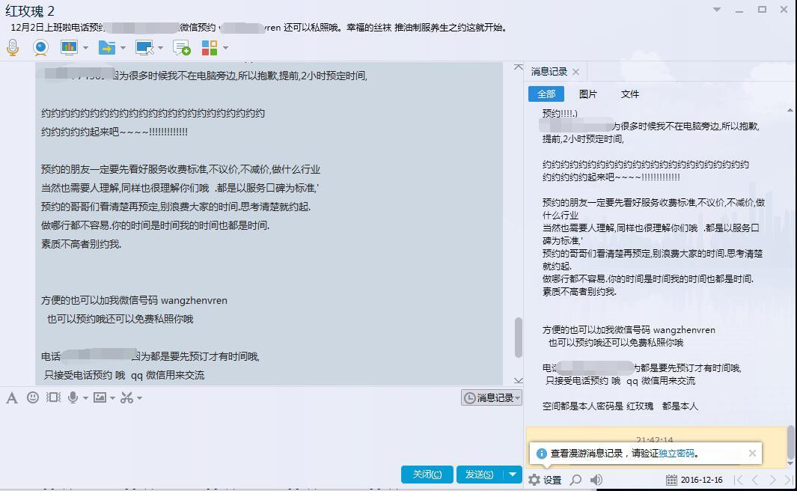Click the history panel scrollbar thumb
797x491 pixels.
click(x=790, y=442)
